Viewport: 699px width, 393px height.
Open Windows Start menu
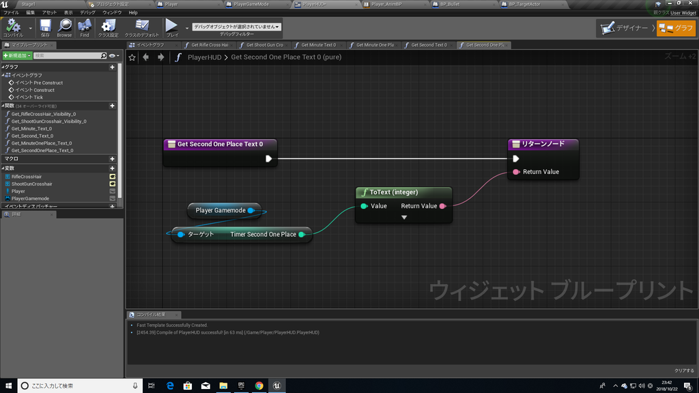8,385
